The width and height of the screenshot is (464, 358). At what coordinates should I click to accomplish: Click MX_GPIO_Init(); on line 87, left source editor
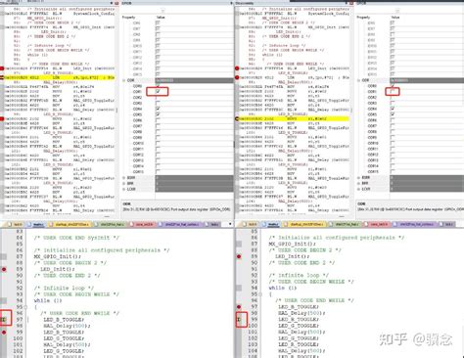tap(57, 256)
